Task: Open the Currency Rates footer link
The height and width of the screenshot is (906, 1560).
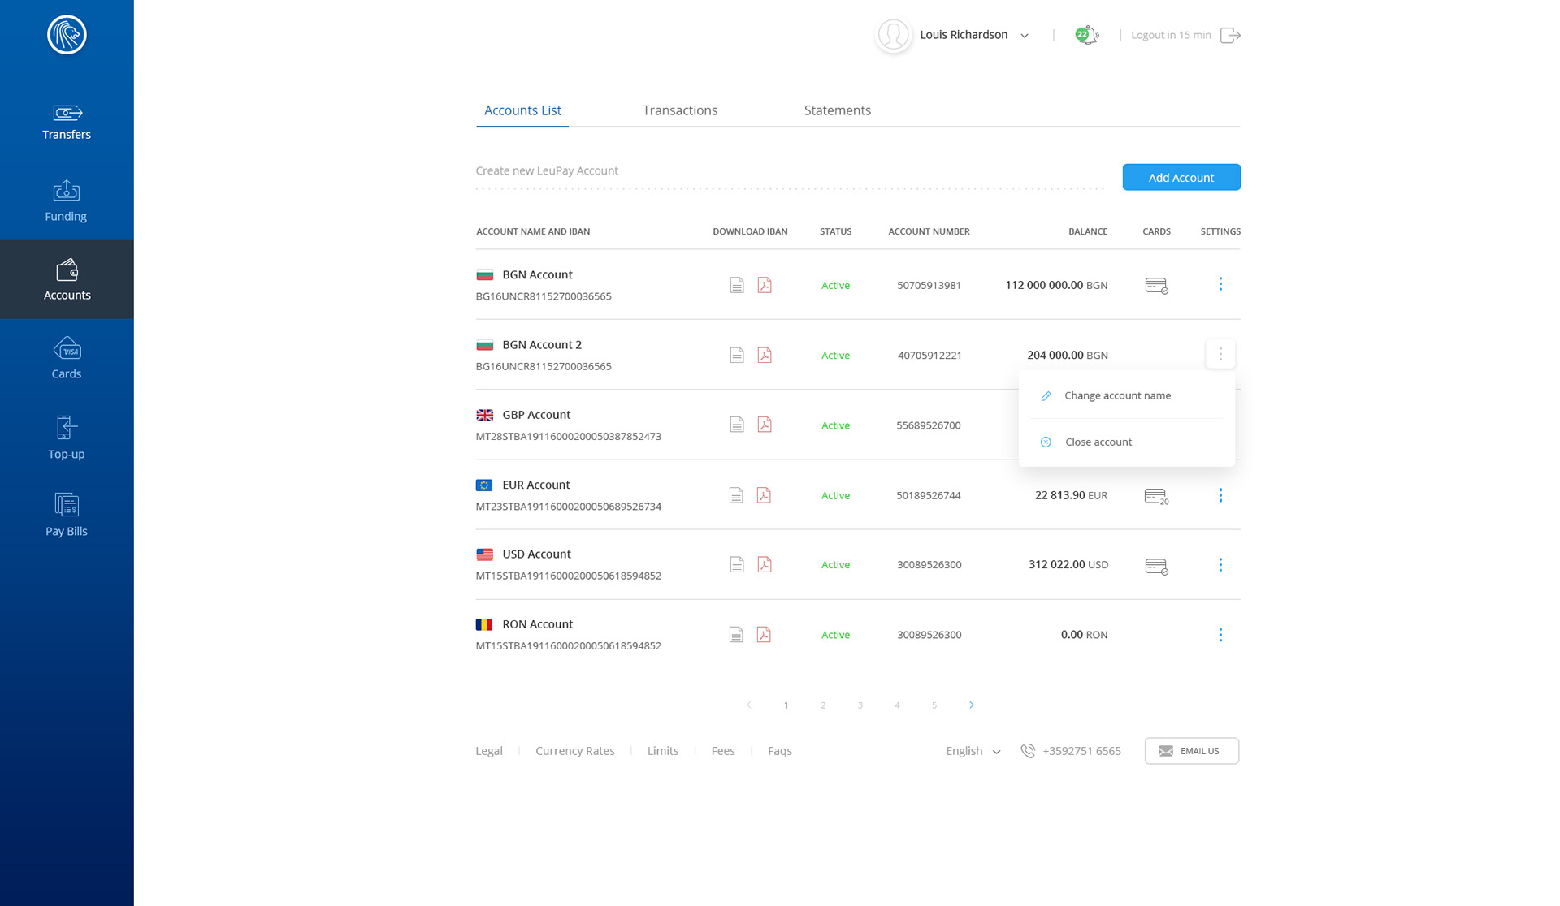Action: [574, 751]
